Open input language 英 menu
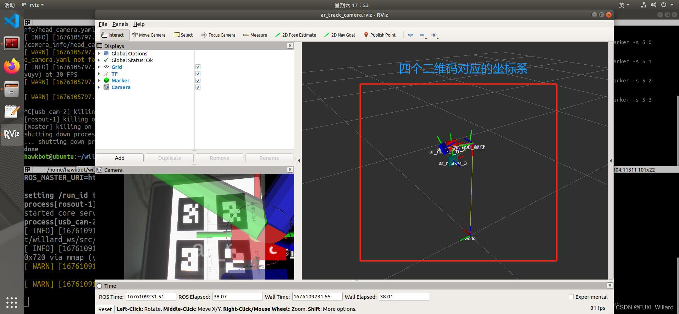679x314 pixels. click(x=624, y=5)
